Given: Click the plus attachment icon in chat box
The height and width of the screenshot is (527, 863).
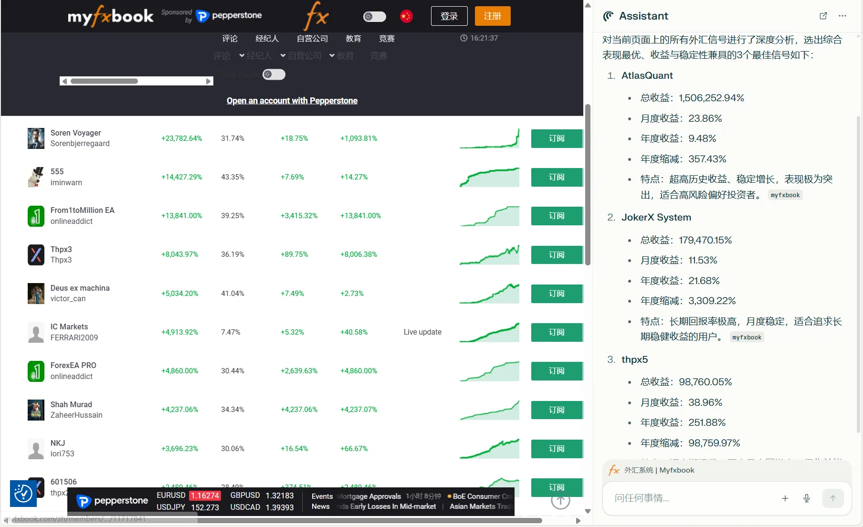Looking at the screenshot, I should tap(785, 498).
